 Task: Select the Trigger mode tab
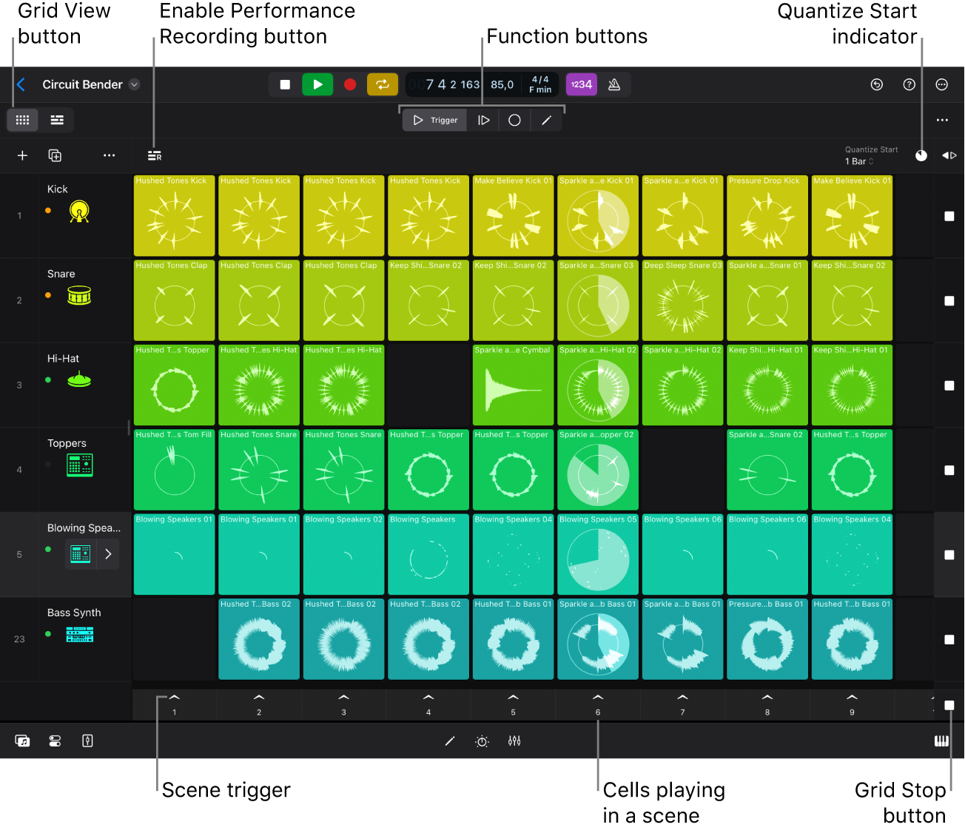point(434,119)
